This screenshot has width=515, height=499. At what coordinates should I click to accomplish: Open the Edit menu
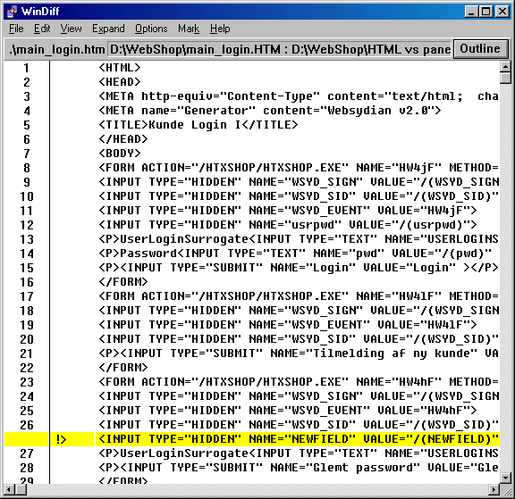coord(42,29)
